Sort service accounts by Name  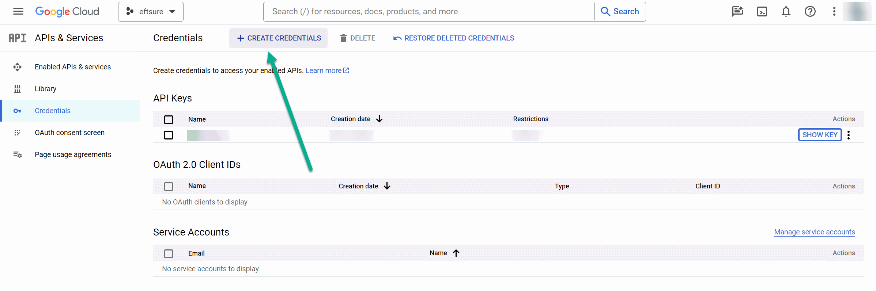tap(444, 253)
